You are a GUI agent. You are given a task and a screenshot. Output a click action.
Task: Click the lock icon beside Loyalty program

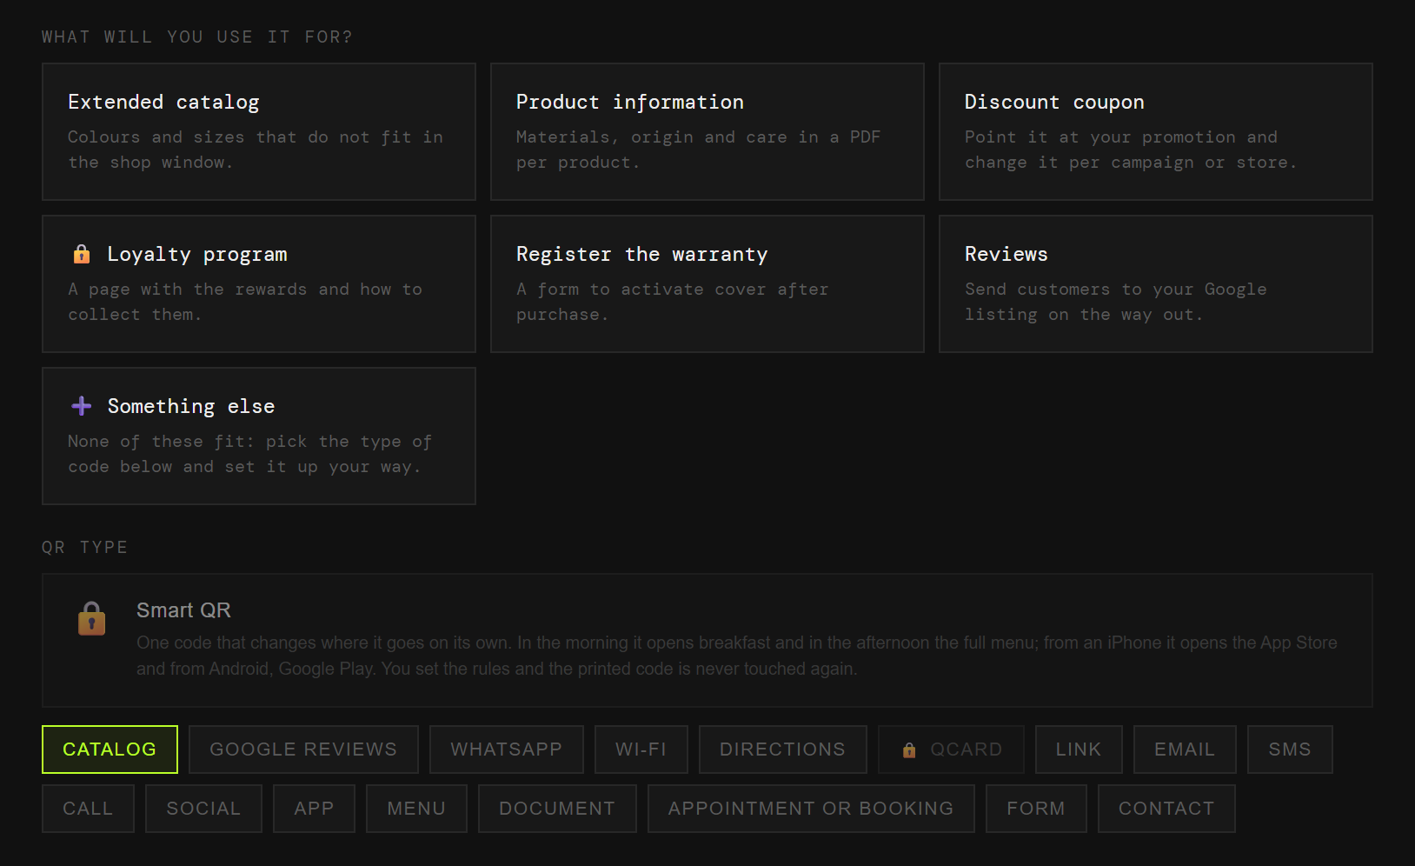pos(82,254)
